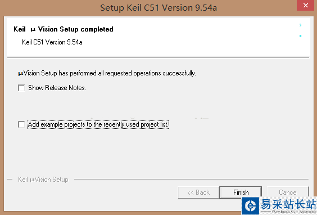Enable the Show Release Notes checkbox

tap(21, 88)
